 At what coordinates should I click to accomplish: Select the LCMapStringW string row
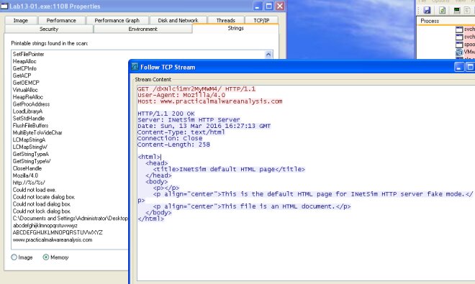[30, 147]
